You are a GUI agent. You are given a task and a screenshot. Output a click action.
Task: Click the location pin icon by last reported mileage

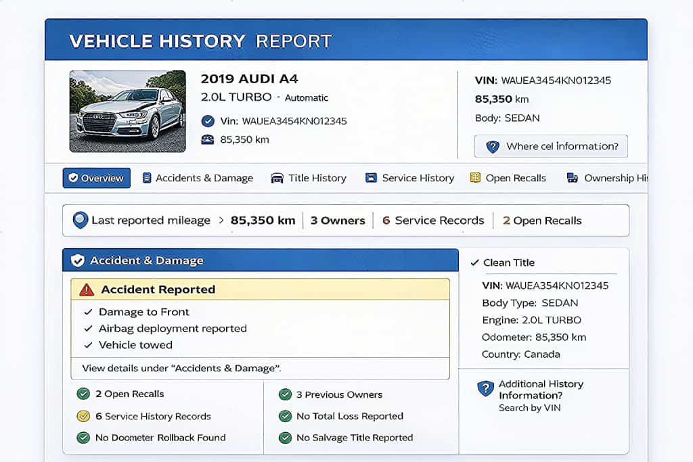pos(81,221)
